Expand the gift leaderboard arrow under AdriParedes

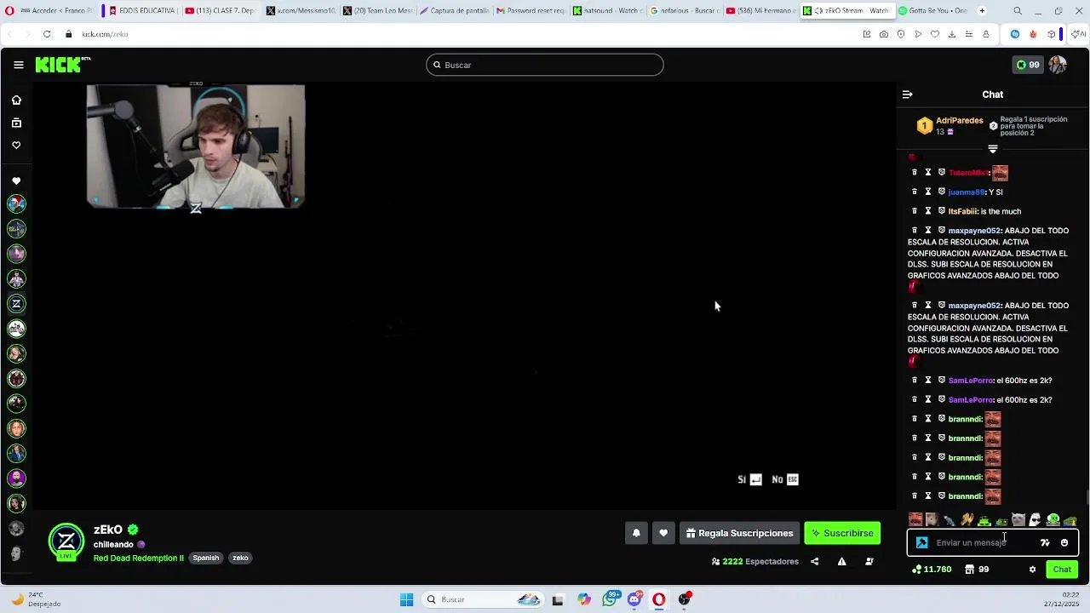coord(993,149)
